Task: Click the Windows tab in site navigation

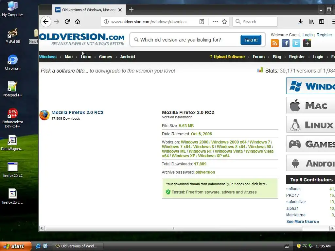Action: (48, 57)
